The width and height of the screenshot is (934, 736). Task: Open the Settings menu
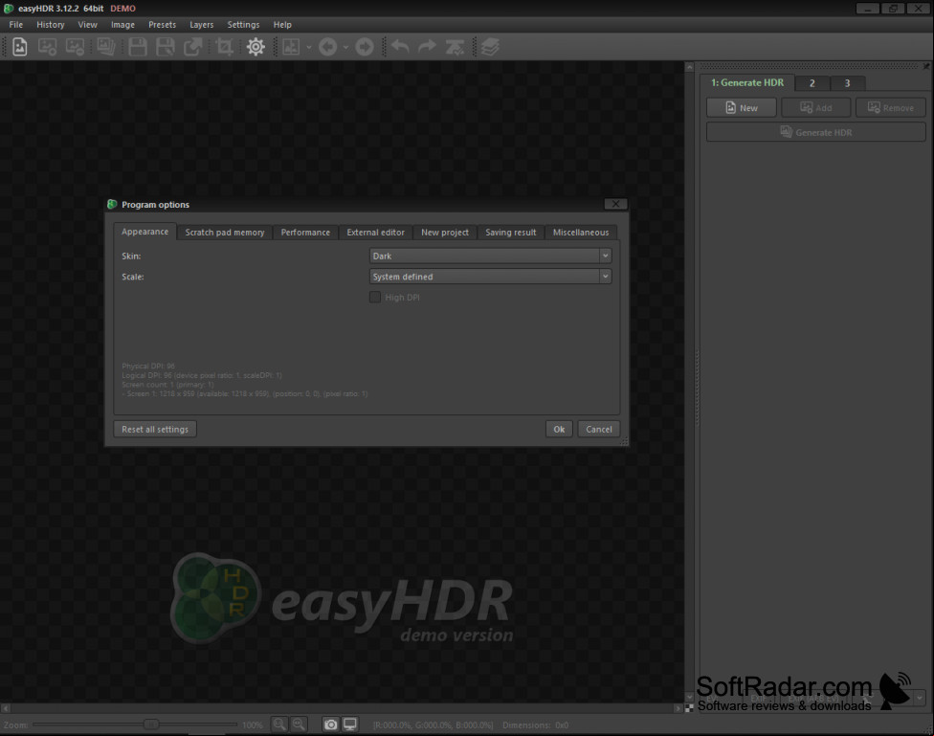243,25
